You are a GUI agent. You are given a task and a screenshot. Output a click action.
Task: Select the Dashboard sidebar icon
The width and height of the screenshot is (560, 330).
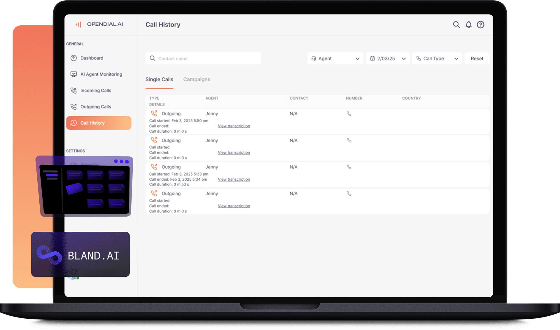(x=73, y=58)
